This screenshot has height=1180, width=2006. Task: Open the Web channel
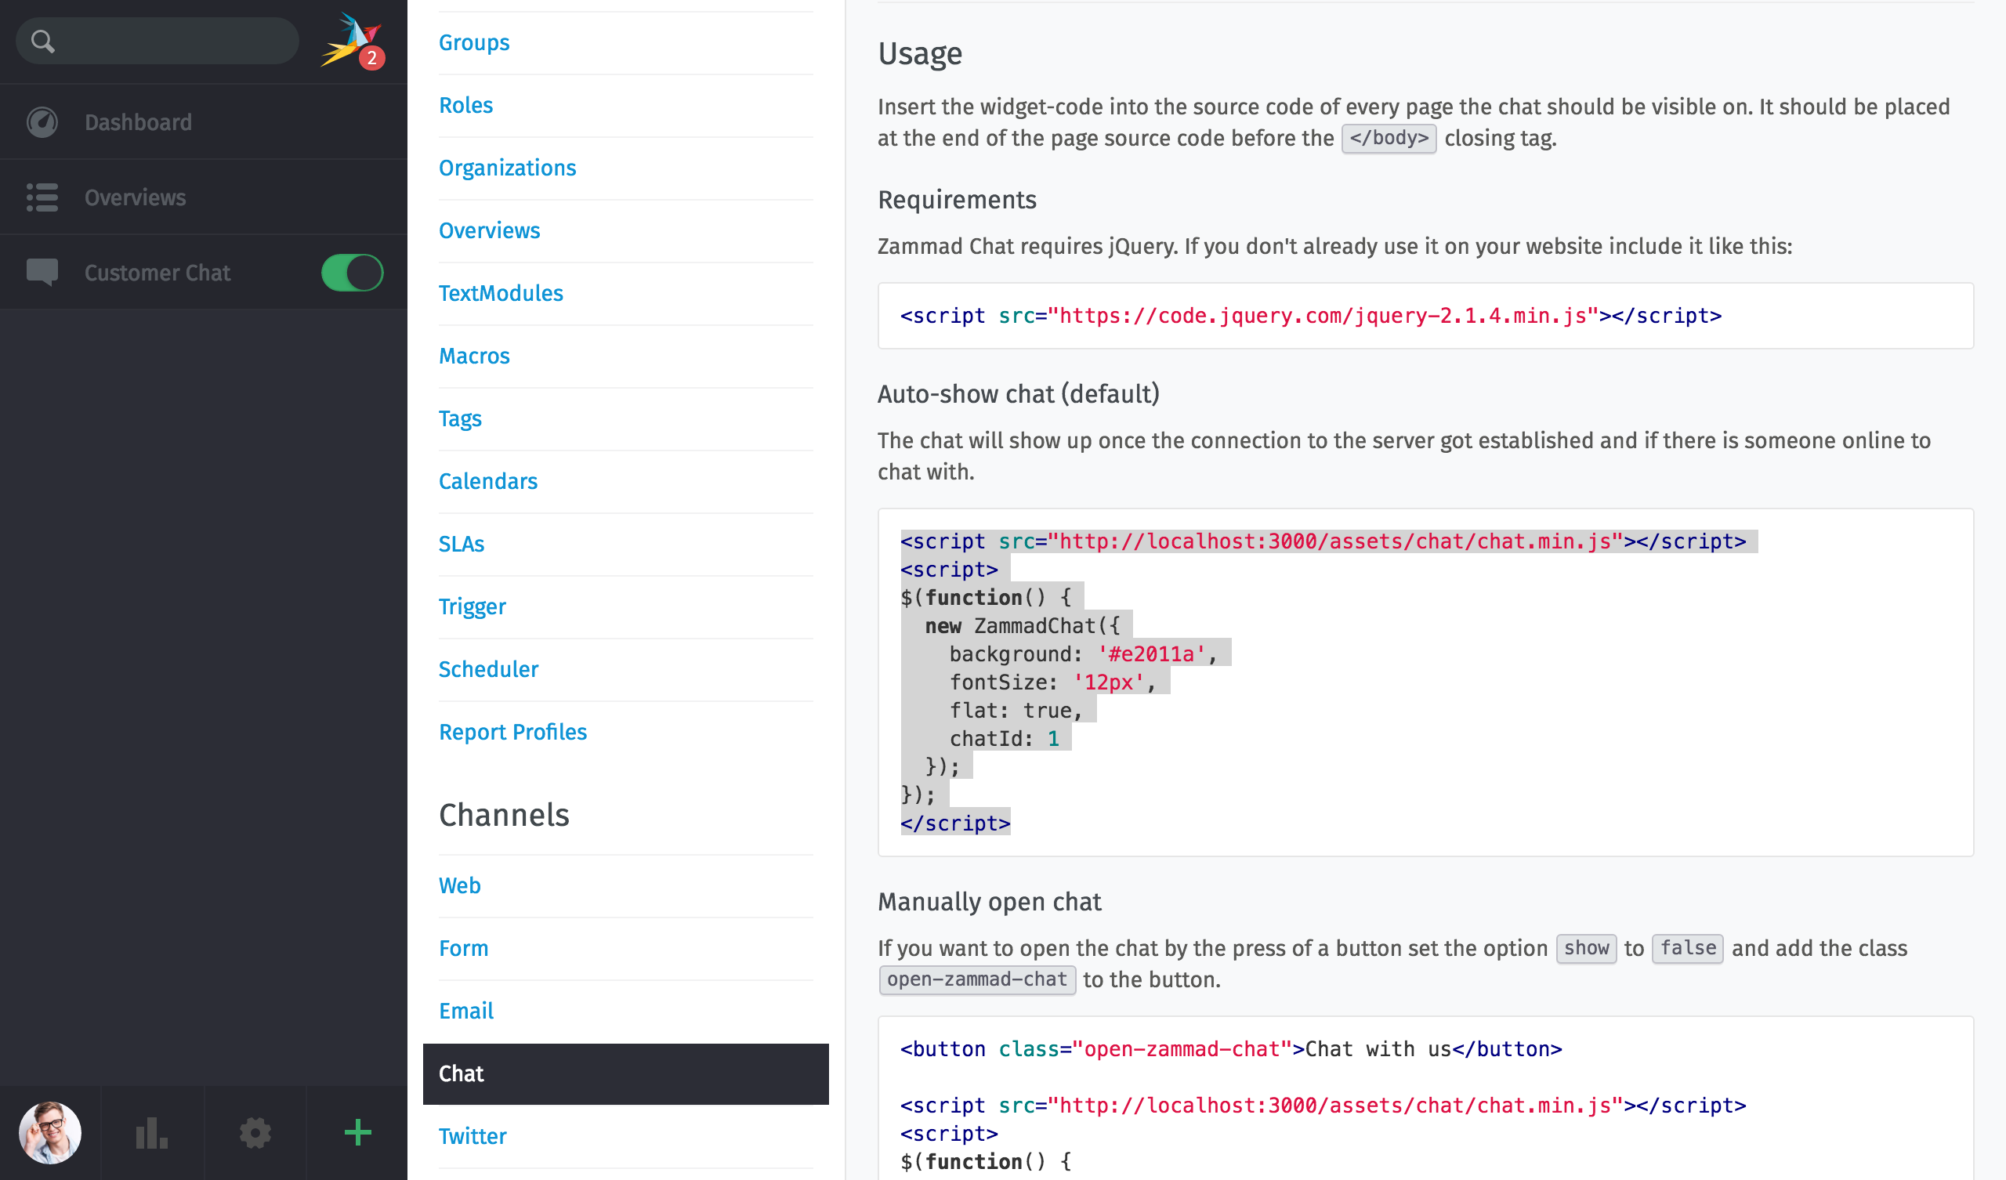(x=459, y=885)
